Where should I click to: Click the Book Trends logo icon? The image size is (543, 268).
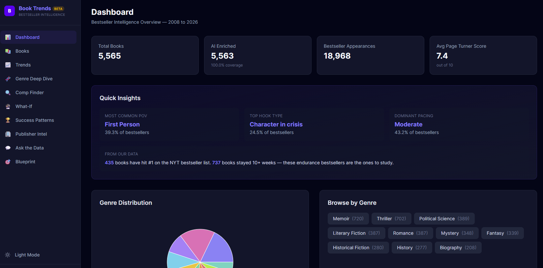(x=10, y=11)
